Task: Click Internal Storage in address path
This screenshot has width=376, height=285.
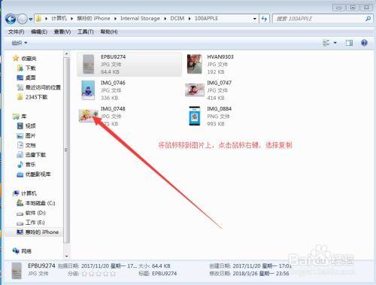Action: [140, 18]
